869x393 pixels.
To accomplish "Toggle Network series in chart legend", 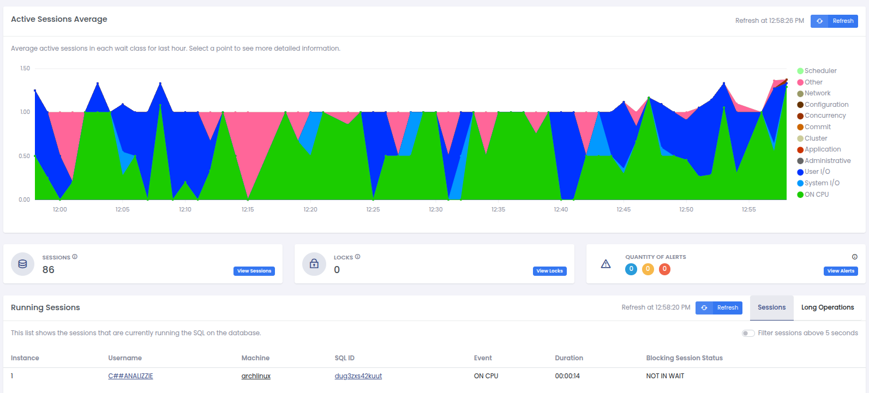I will (x=813, y=93).
